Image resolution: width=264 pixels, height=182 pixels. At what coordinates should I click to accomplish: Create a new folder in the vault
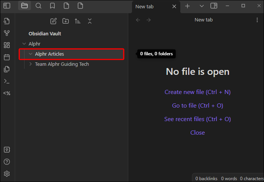click(66, 21)
